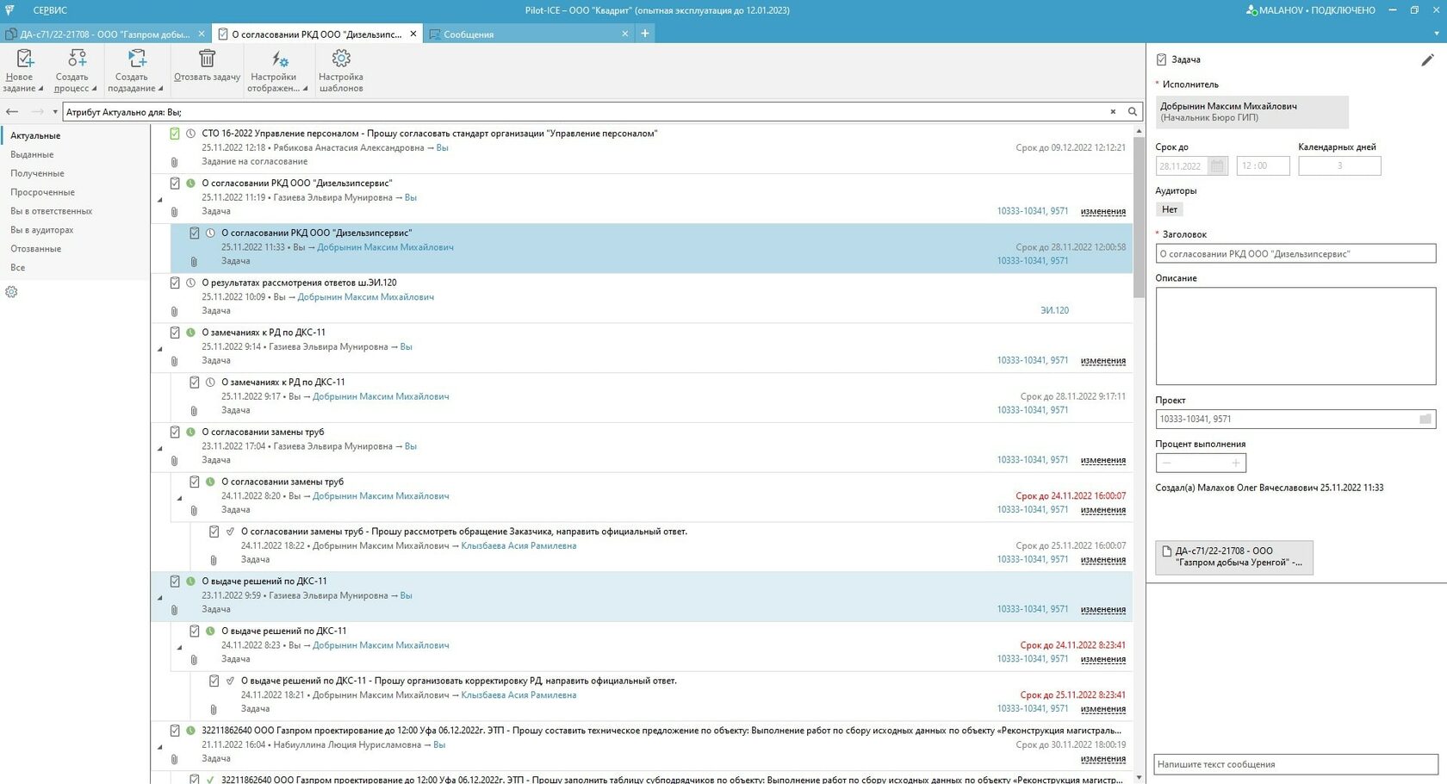Toggle checkbox of 32211862640 ООО Газпром проектирование 21.11.2022
The height and width of the screenshot is (784, 1447).
point(175,731)
